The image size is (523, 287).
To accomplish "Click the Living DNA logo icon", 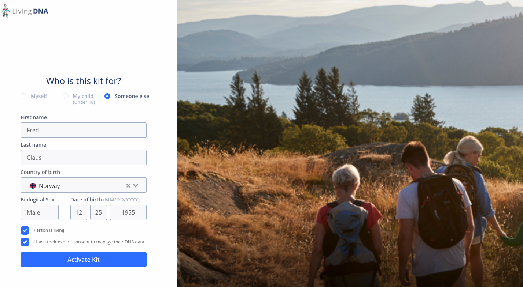I will tap(5, 11).
